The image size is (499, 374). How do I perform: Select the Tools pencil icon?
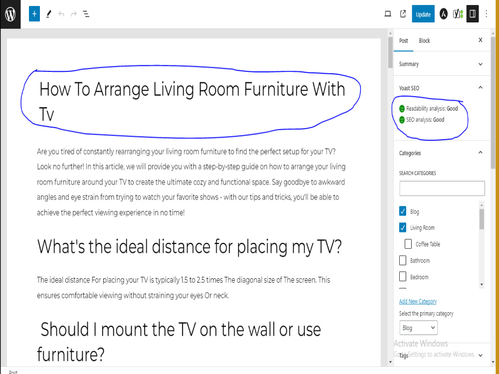49,14
